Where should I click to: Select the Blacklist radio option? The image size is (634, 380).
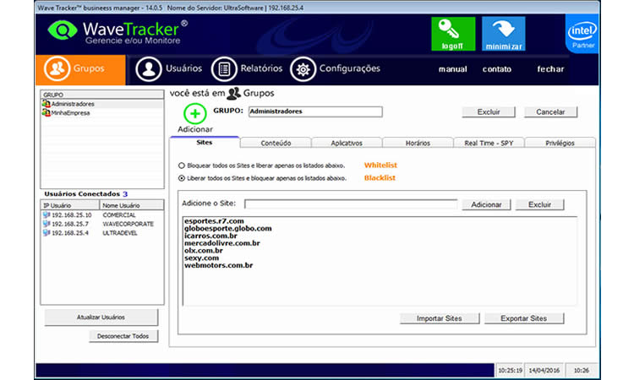click(182, 178)
